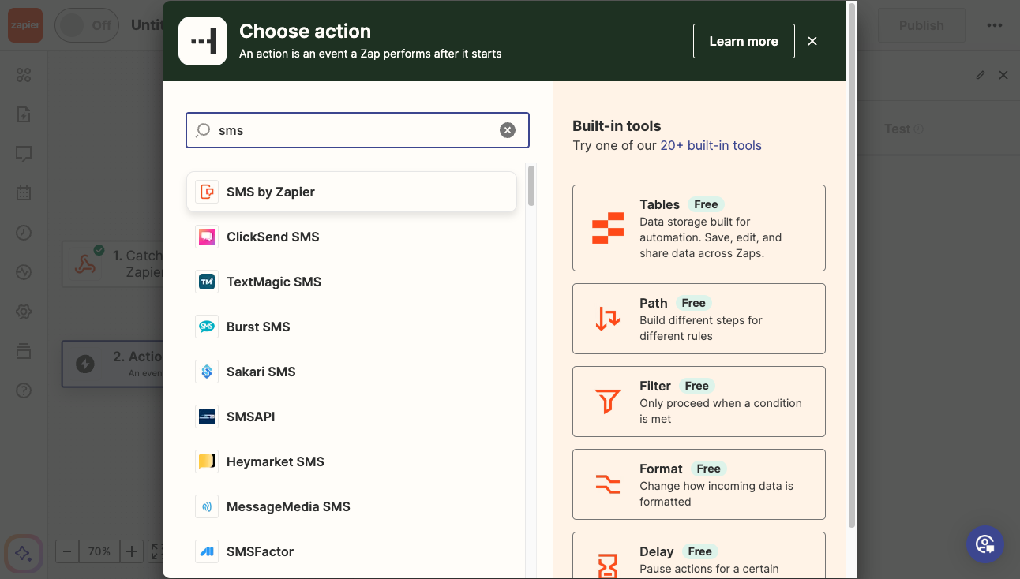Select the Tables built-in tool card

click(699, 228)
